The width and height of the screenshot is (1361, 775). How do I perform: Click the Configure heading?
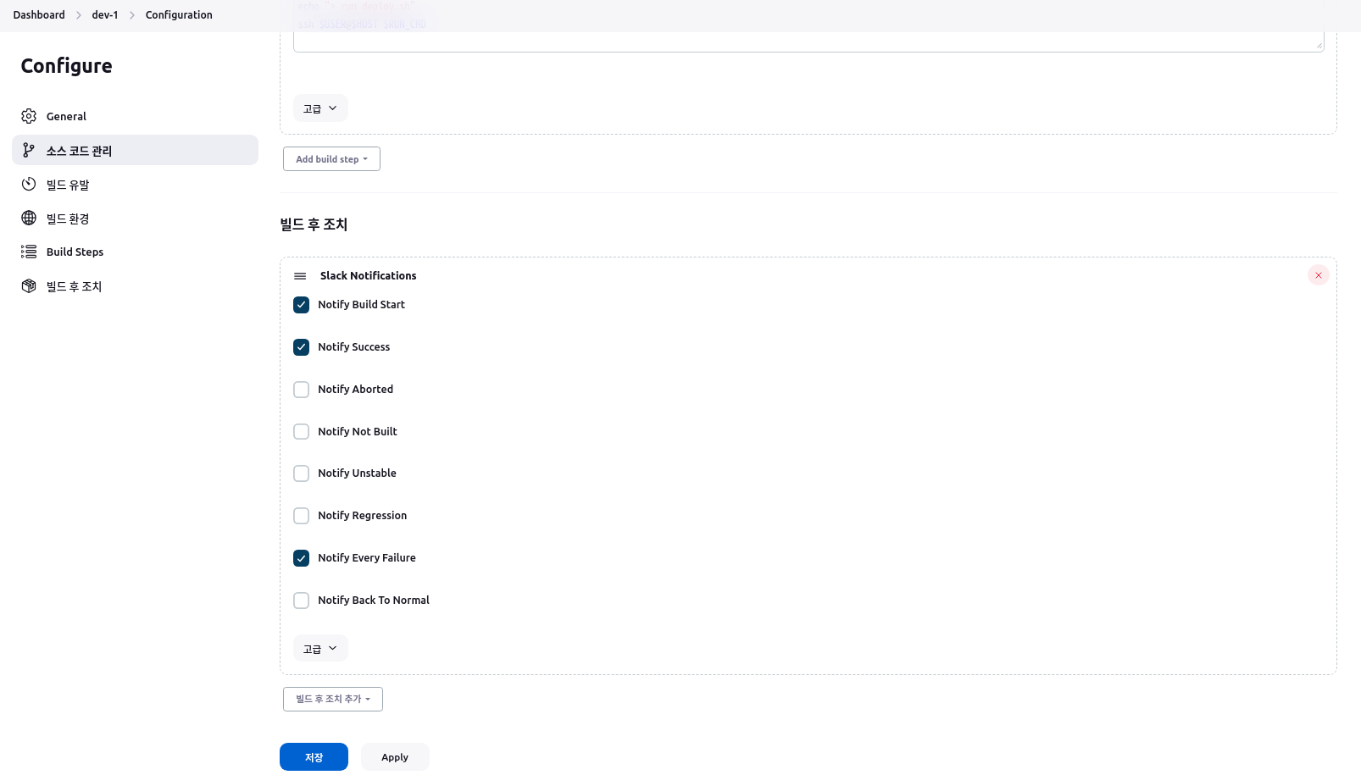pyautogui.click(x=66, y=66)
